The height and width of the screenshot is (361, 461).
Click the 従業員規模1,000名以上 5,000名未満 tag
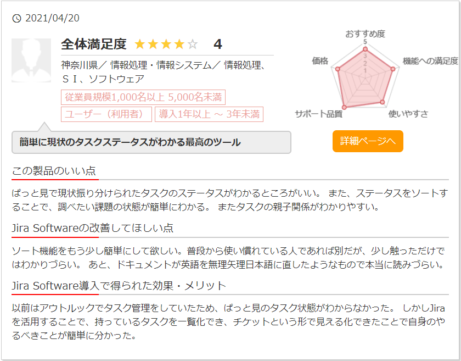click(x=143, y=98)
